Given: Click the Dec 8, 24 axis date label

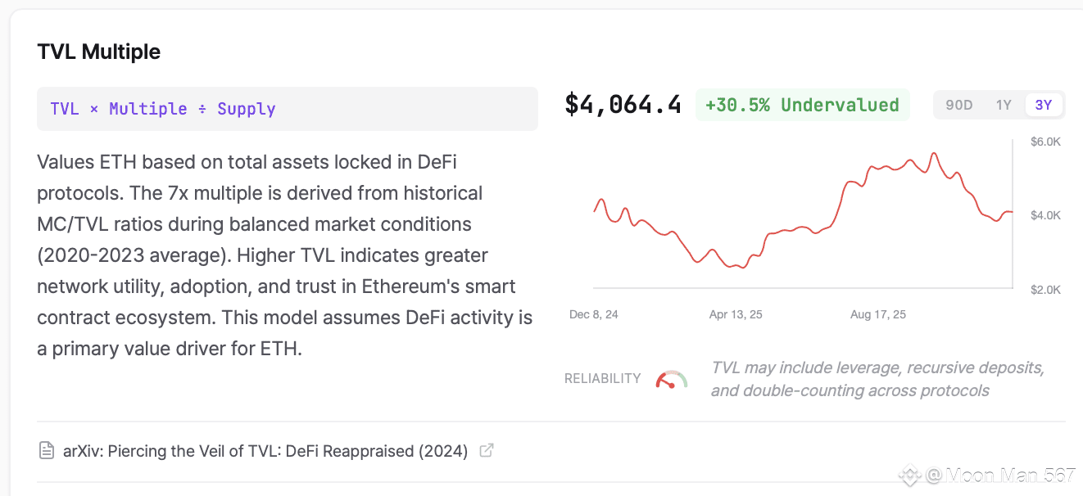Looking at the screenshot, I should 594,314.
